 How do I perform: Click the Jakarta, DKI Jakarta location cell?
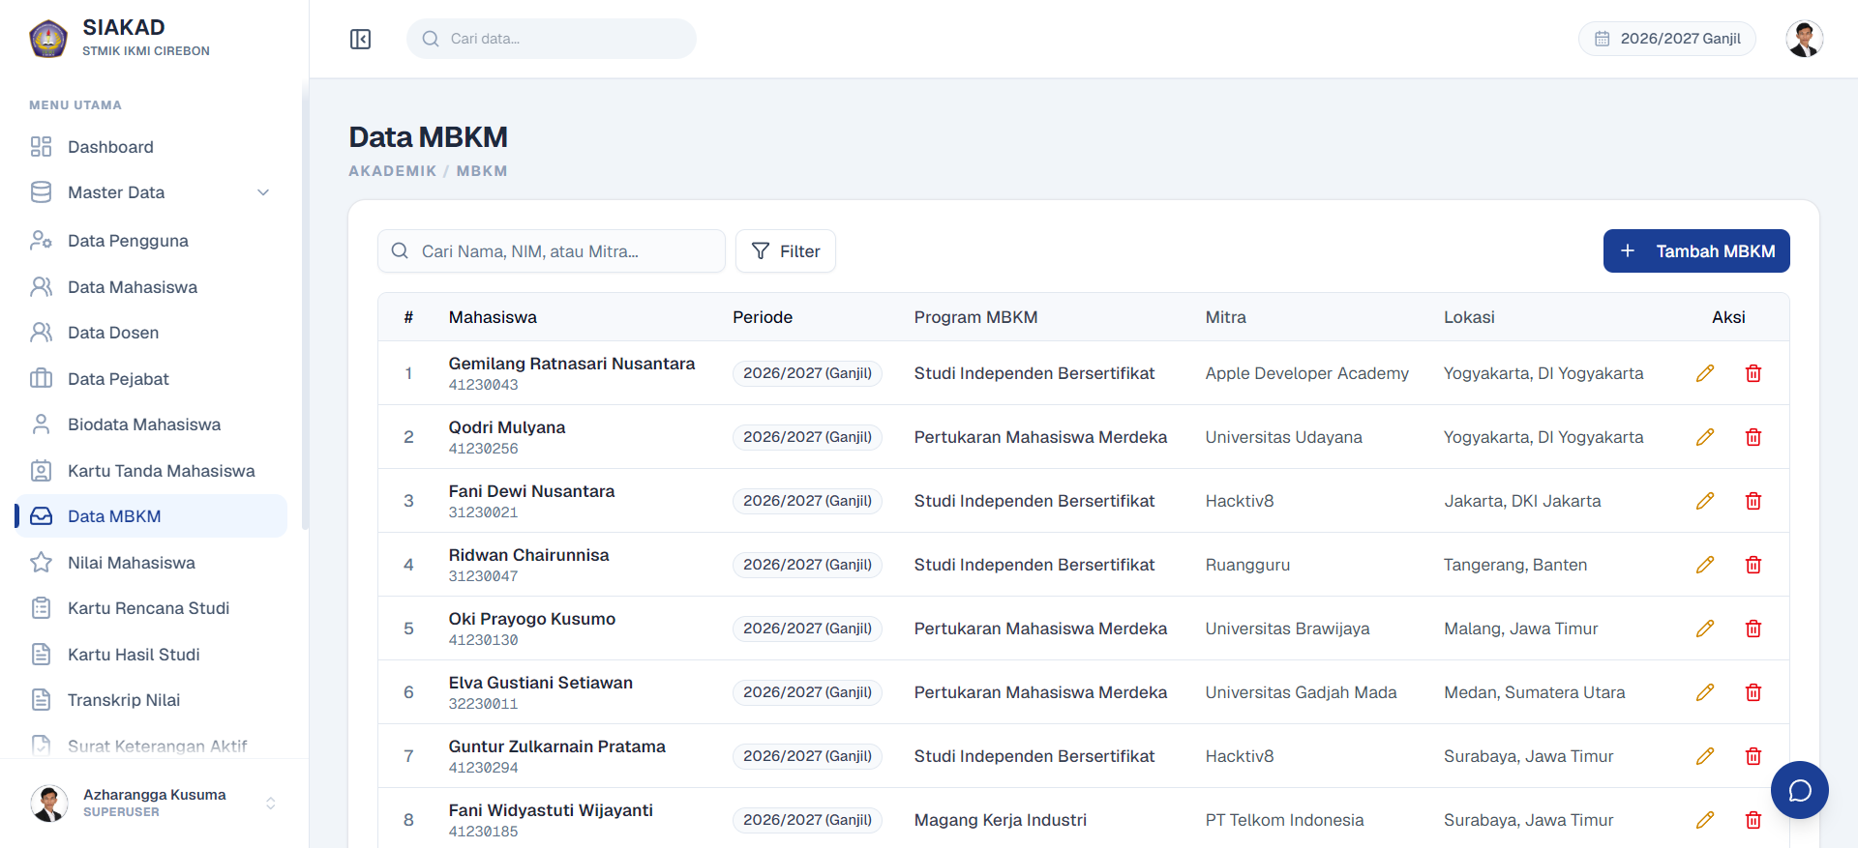point(1522,501)
